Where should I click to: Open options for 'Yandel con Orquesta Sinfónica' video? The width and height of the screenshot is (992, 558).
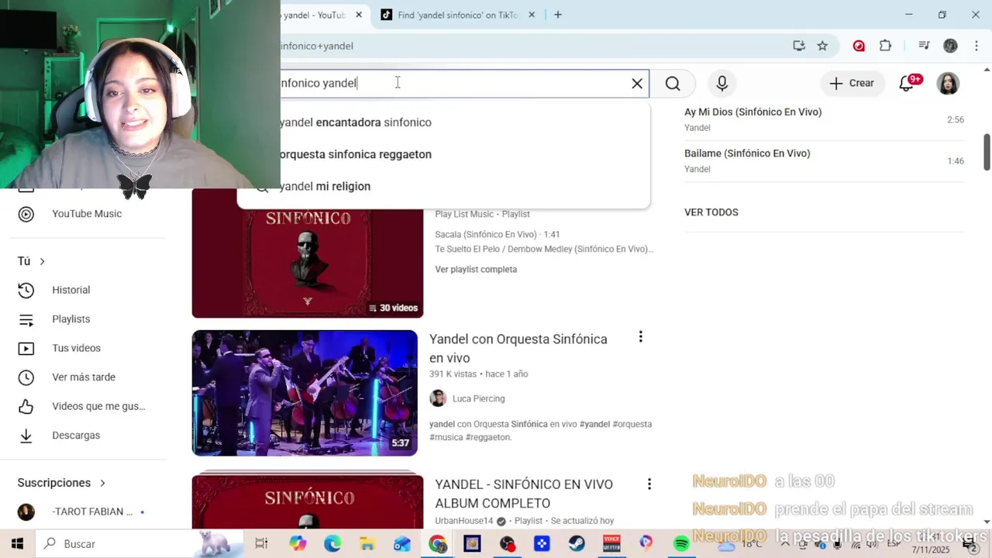640,337
